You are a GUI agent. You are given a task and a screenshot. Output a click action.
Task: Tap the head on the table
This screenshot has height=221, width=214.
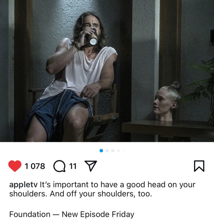click(x=167, y=102)
